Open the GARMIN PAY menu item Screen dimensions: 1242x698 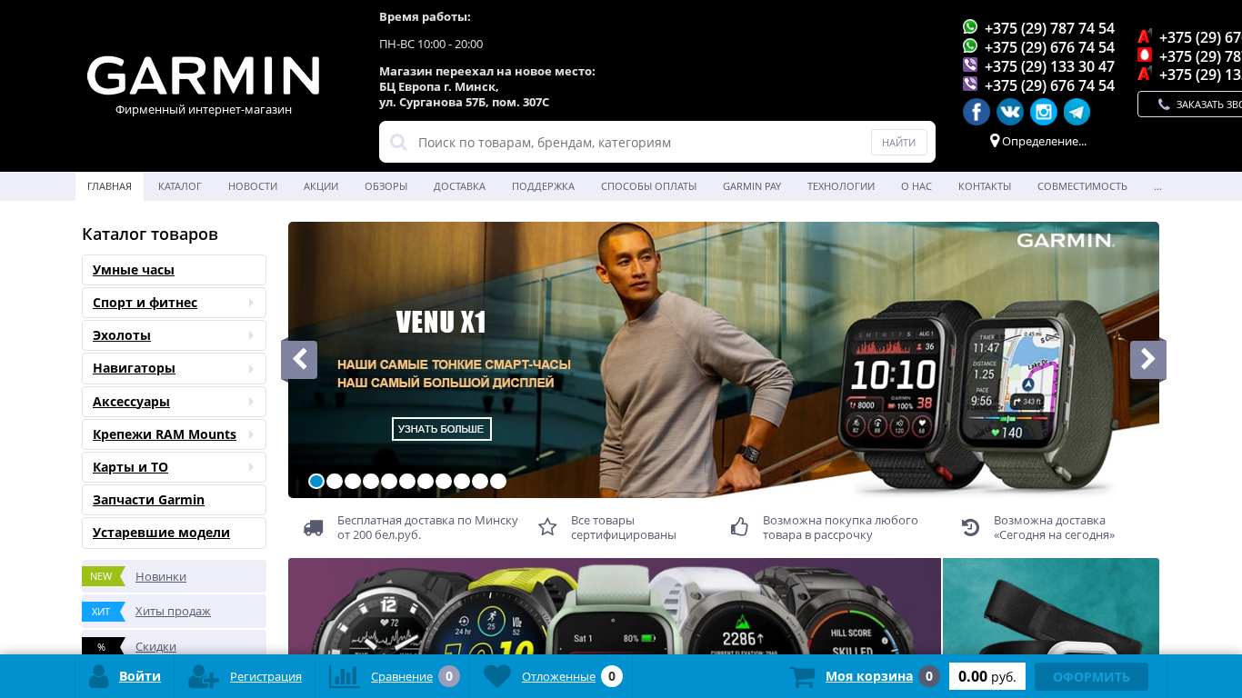pyautogui.click(x=752, y=186)
